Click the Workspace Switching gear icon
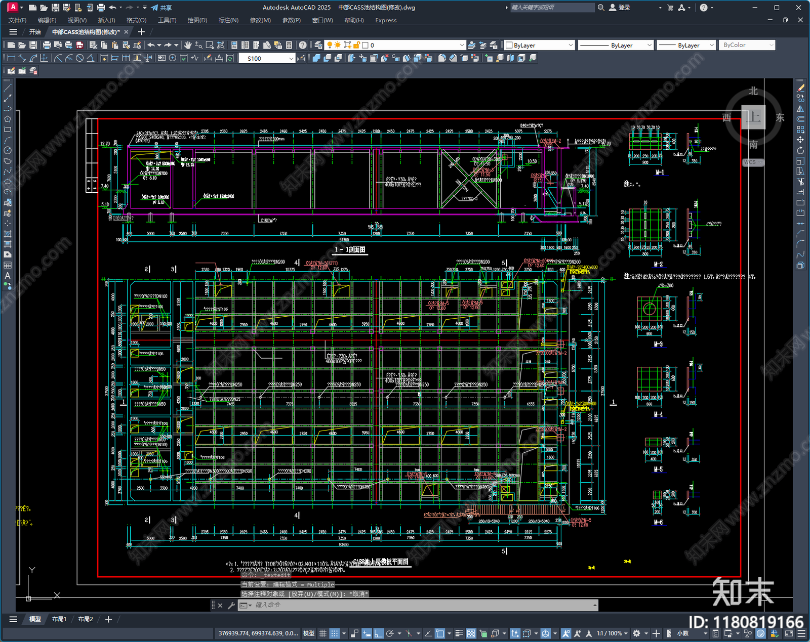 coord(637,633)
